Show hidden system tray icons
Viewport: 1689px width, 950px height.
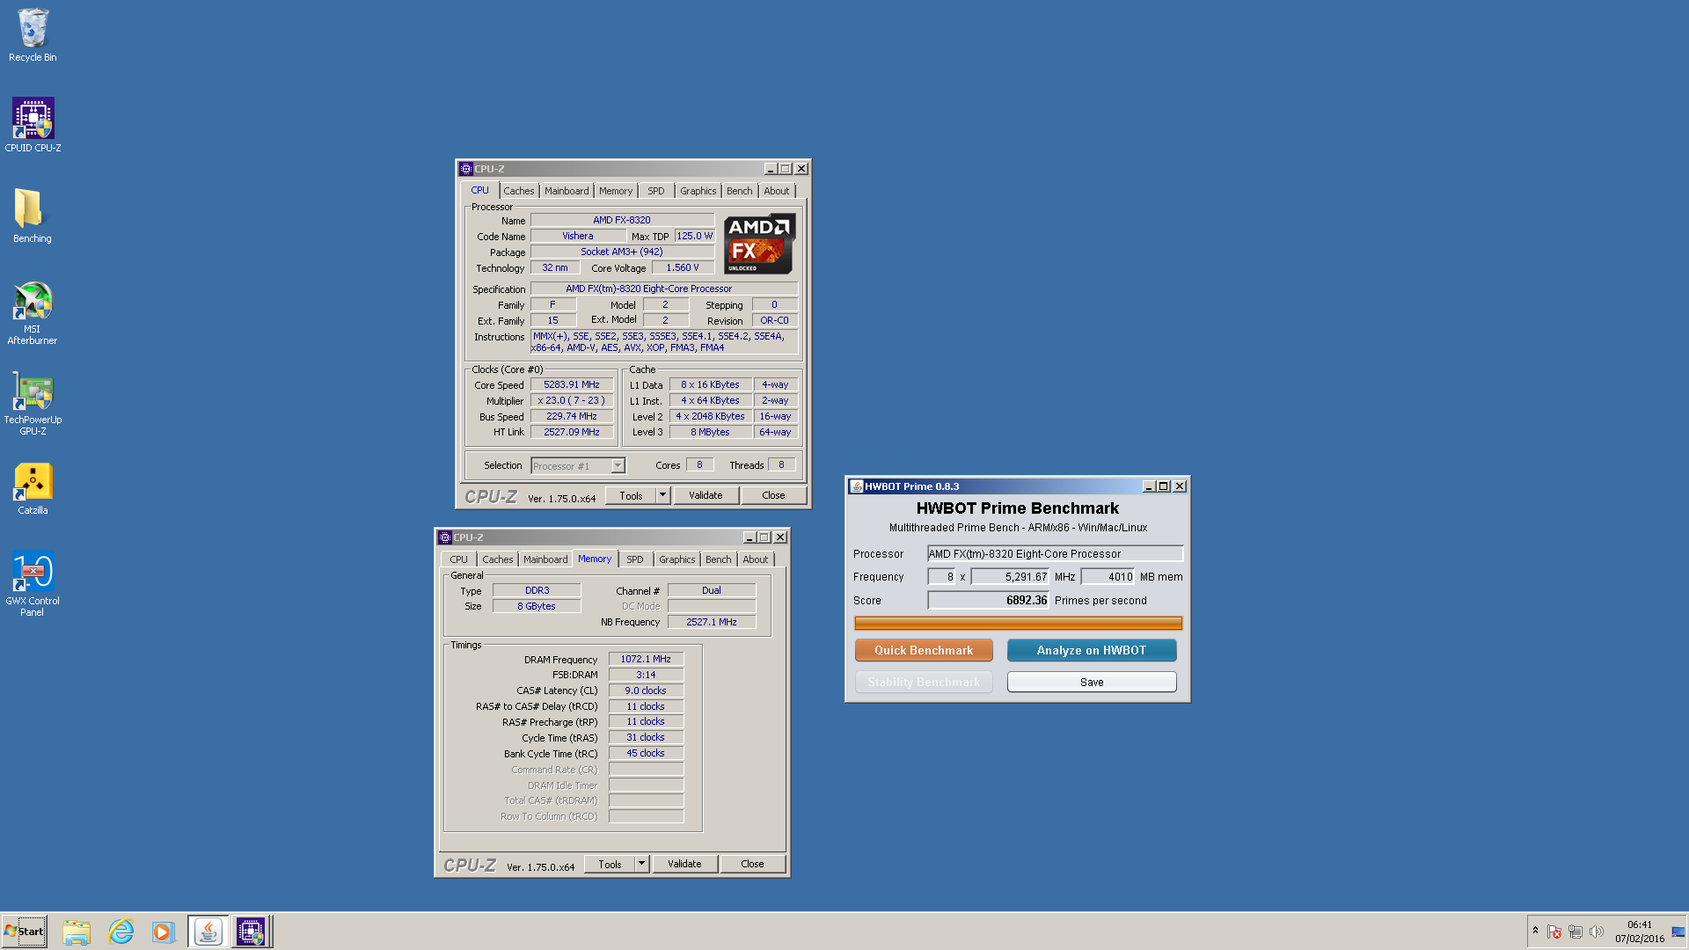[1535, 931]
